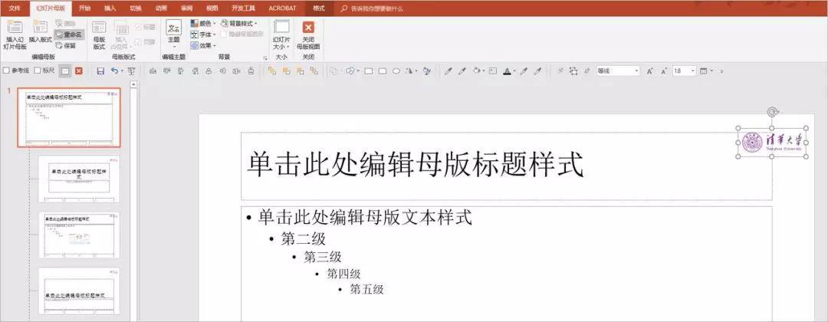Click the rotation handle above the logo
Image resolution: width=828 pixels, height=322 pixels.
point(772,113)
